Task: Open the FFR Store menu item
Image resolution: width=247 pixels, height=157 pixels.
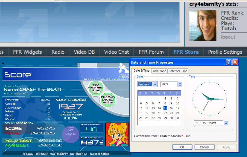Action: pyautogui.click(x=186, y=52)
